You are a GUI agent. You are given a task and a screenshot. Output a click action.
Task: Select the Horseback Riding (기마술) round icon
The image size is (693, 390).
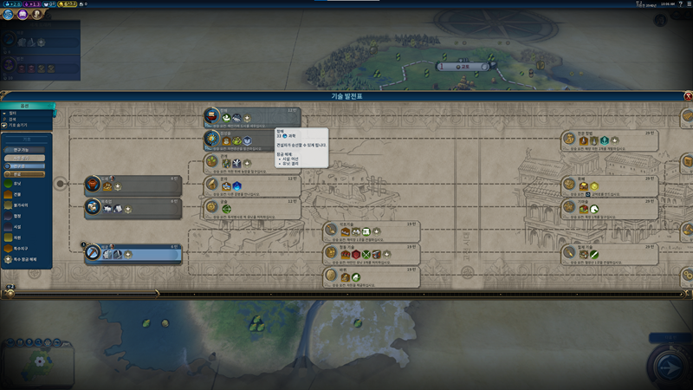pyautogui.click(x=569, y=207)
